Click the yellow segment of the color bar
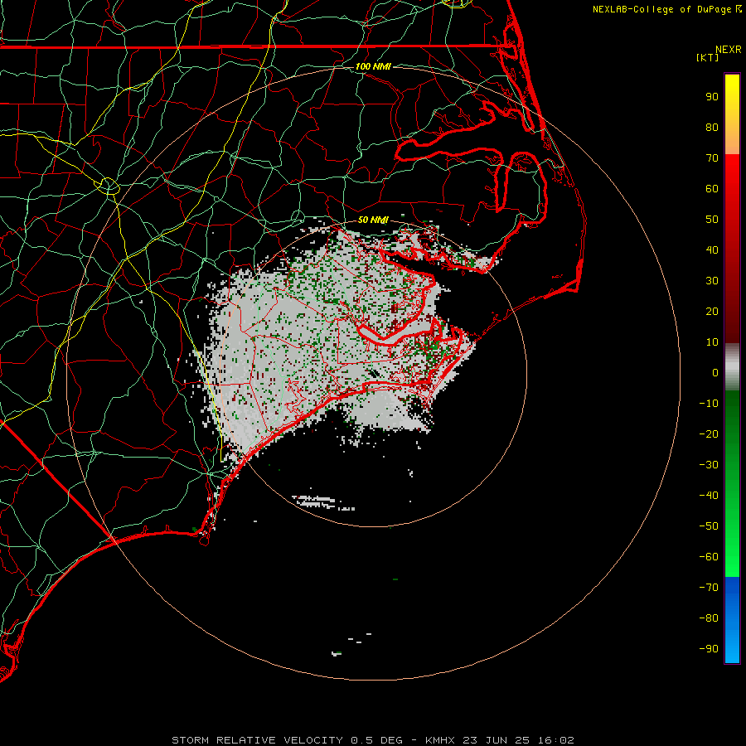 pyautogui.click(x=732, y=114)
